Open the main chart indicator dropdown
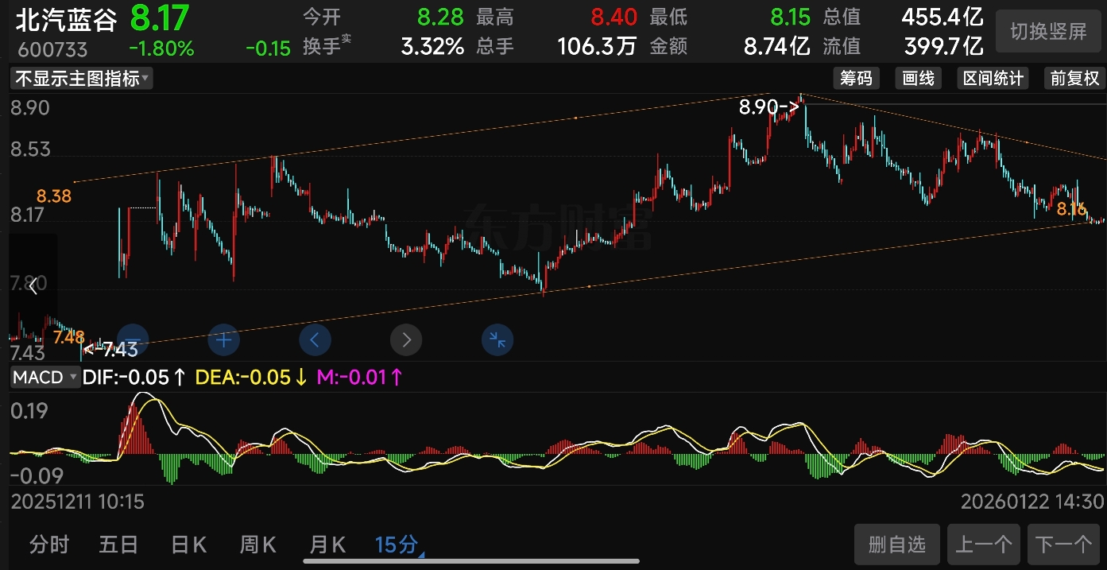The height and width of the screenshot is (570, 1107). (82, 78)
